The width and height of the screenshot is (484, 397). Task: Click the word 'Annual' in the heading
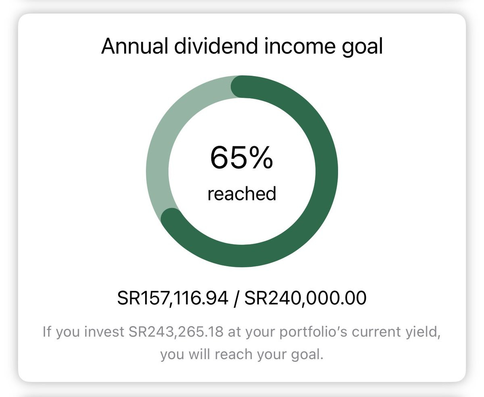click(134, 46)
